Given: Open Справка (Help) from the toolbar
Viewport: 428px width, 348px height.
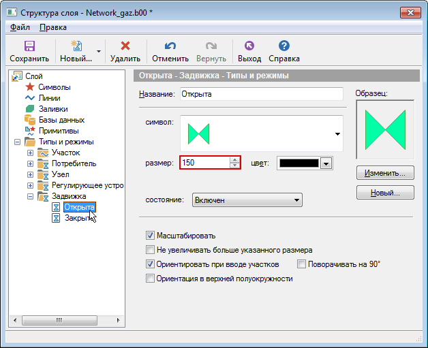Looking at the screenshot, I should (x=284, y=46).
